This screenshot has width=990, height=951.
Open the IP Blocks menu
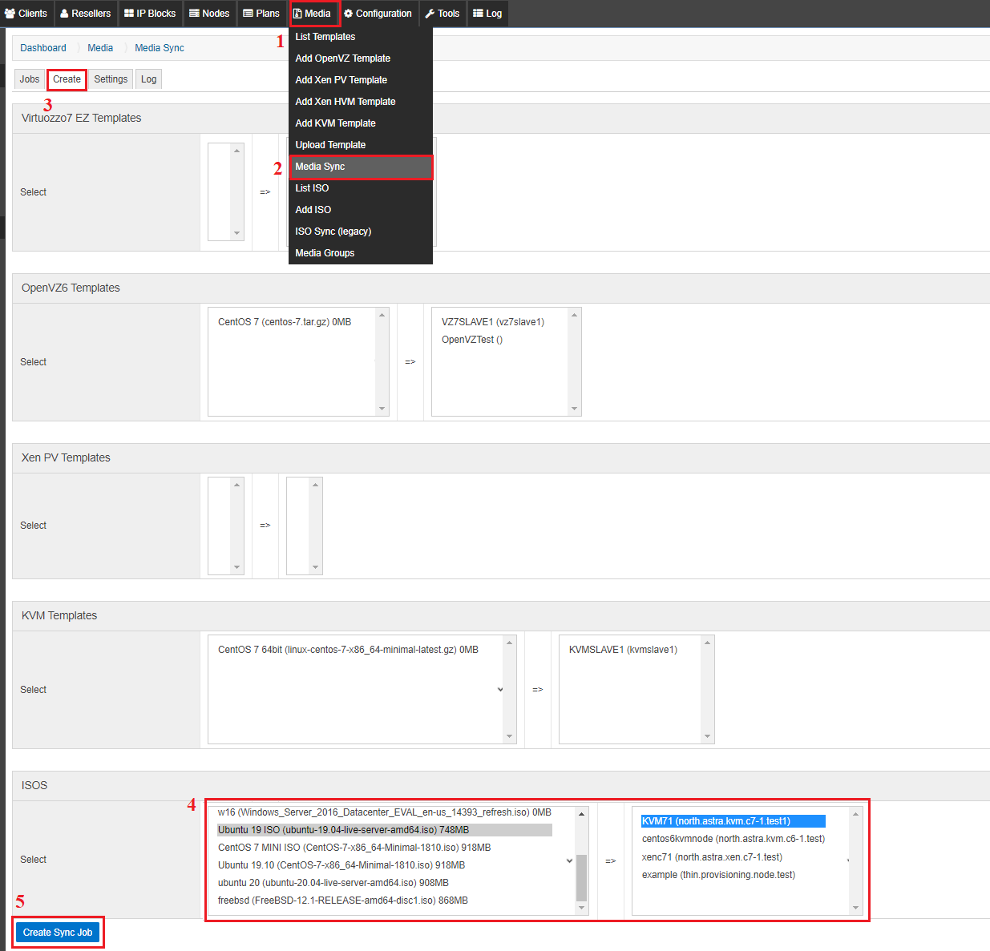150,14
